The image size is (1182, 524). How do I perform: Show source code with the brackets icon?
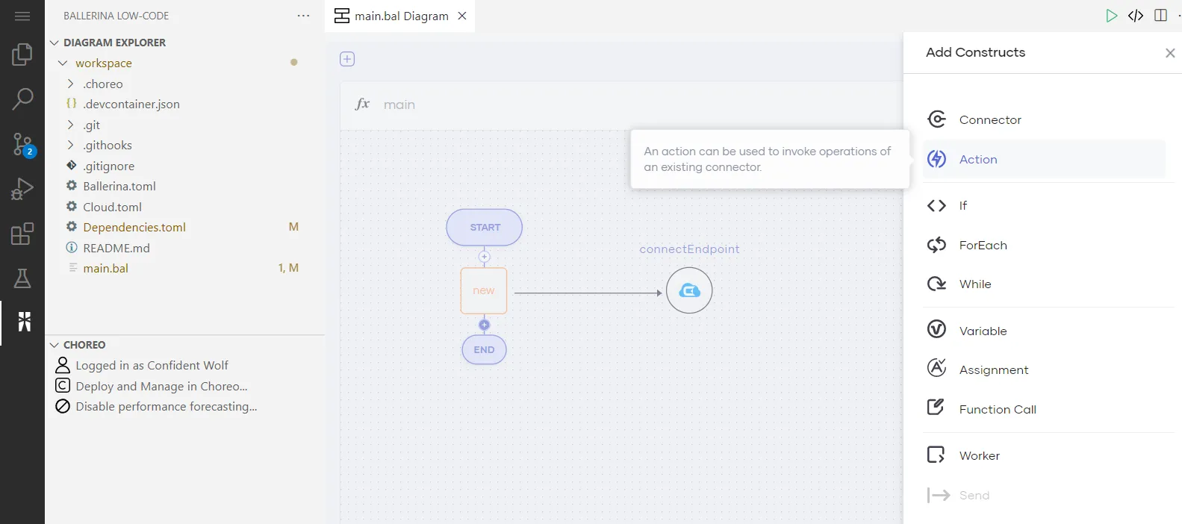1136,16
